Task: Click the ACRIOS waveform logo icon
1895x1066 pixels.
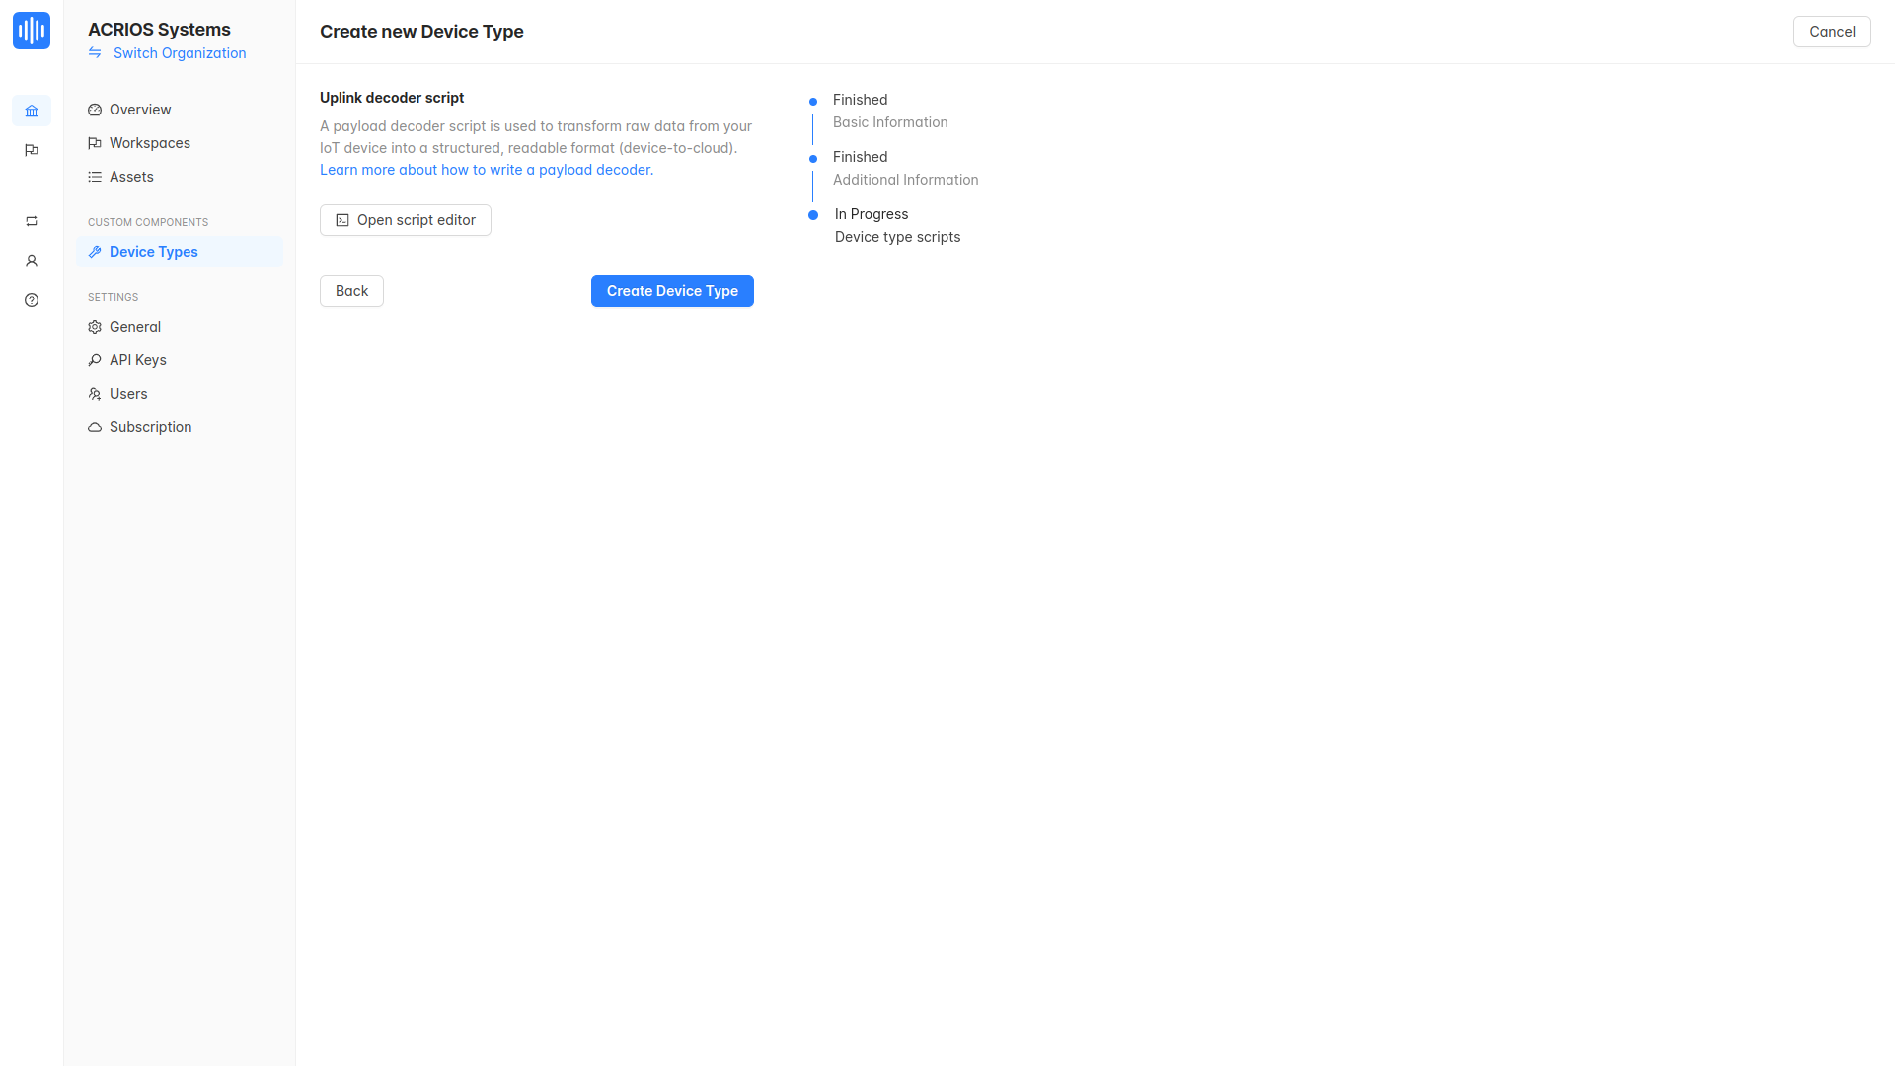Action: (32, 31)
